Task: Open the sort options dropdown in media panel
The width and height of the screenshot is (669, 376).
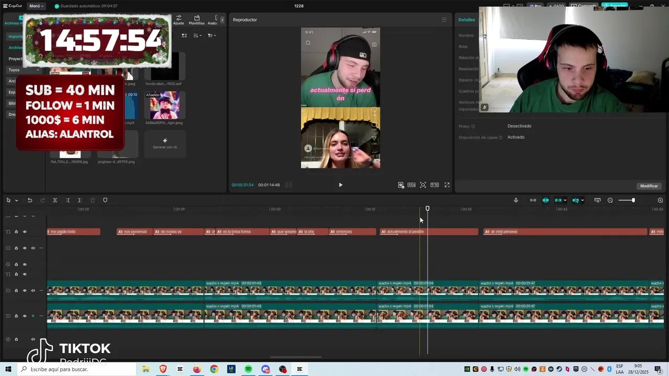Action: coord(197,36)
